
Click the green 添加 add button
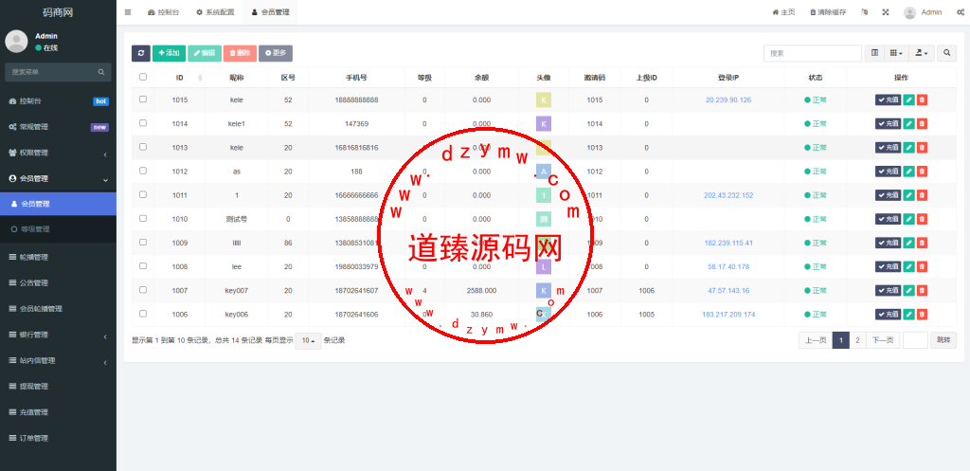click(169, 53)
